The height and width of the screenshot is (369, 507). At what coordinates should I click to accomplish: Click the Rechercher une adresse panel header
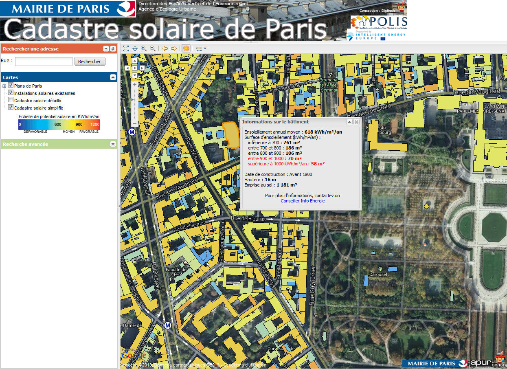click(x=59, y=48)
